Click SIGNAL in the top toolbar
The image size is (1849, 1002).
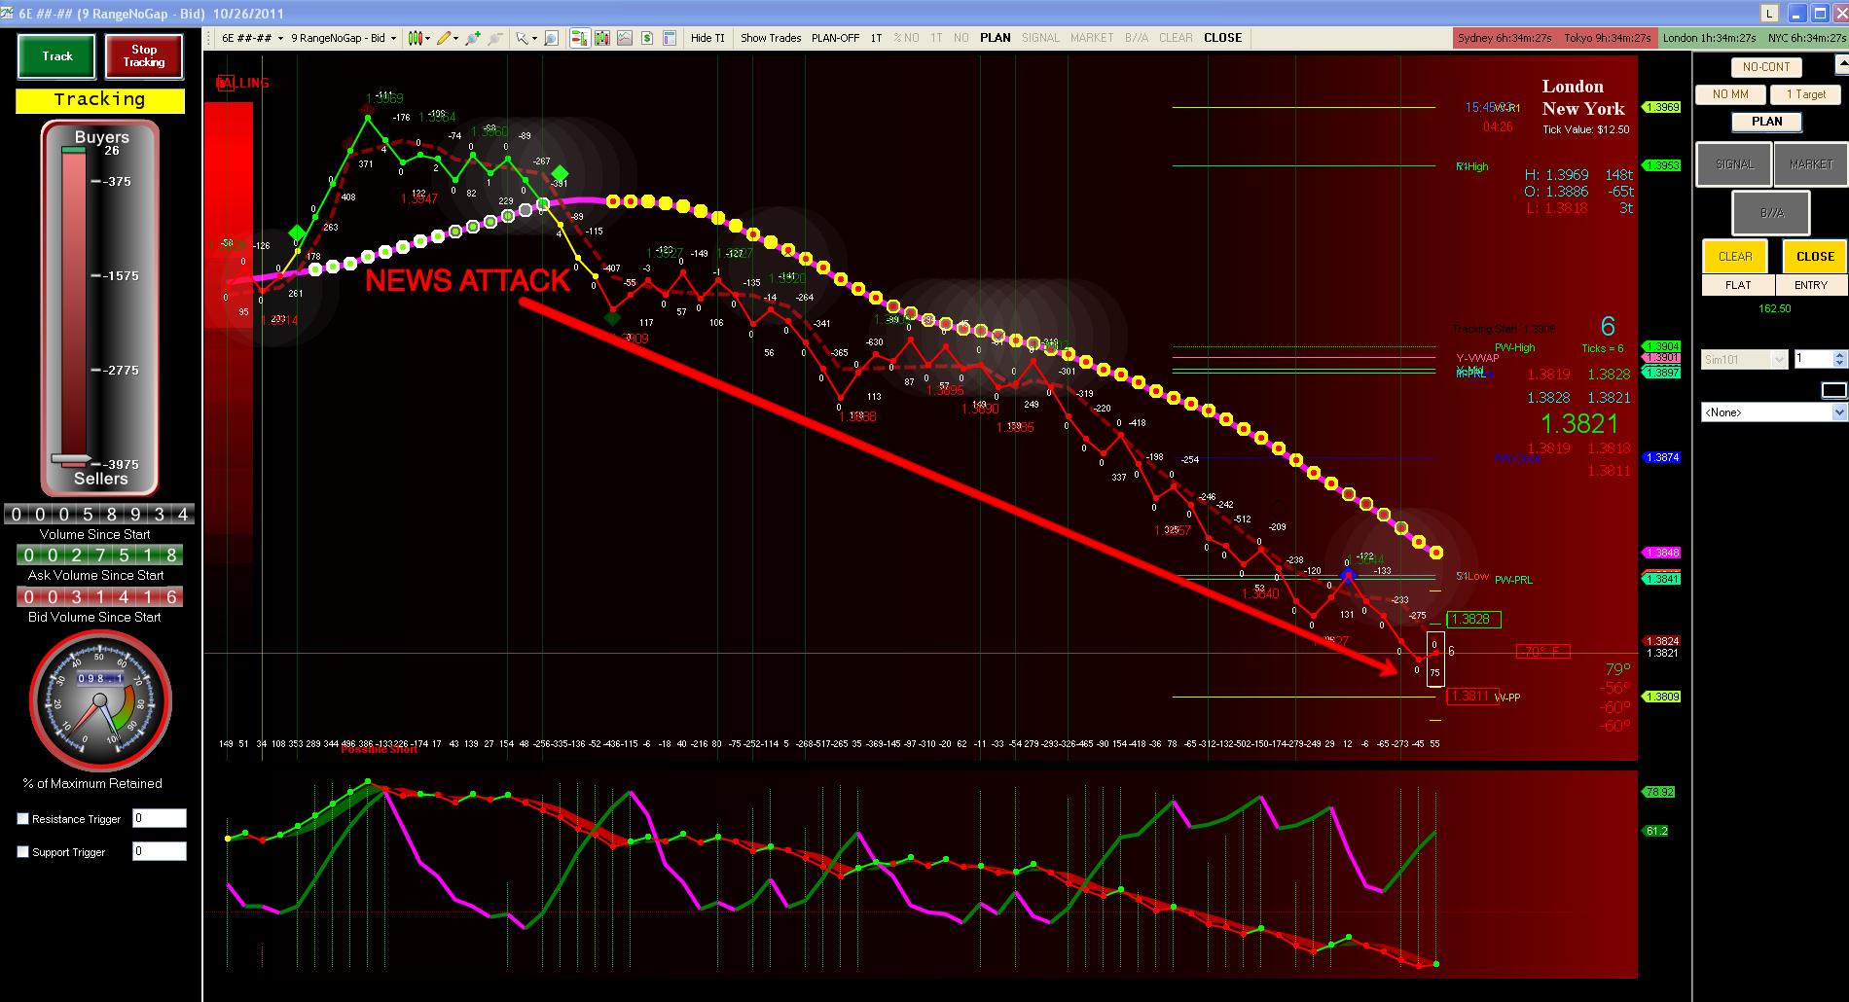(1040, 38)
